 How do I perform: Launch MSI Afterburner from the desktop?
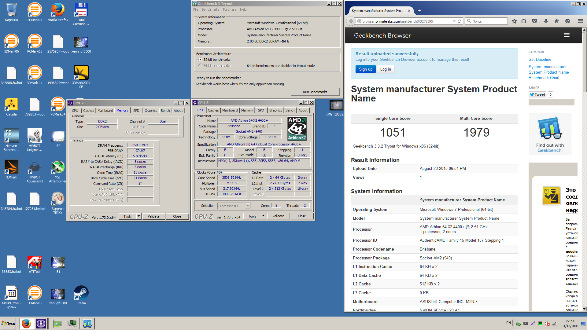coord(58,171)
